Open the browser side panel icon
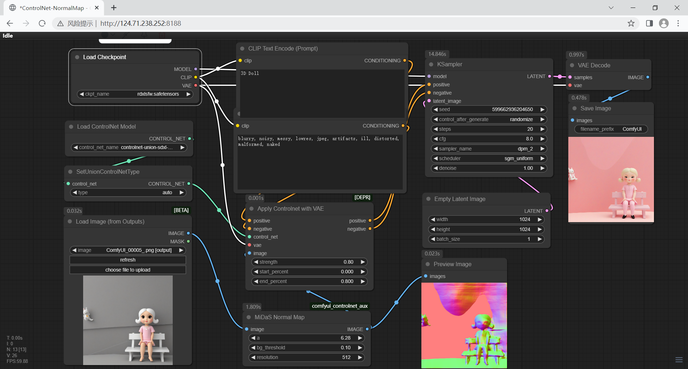The image size is (688, 369). tap(649, 23)
